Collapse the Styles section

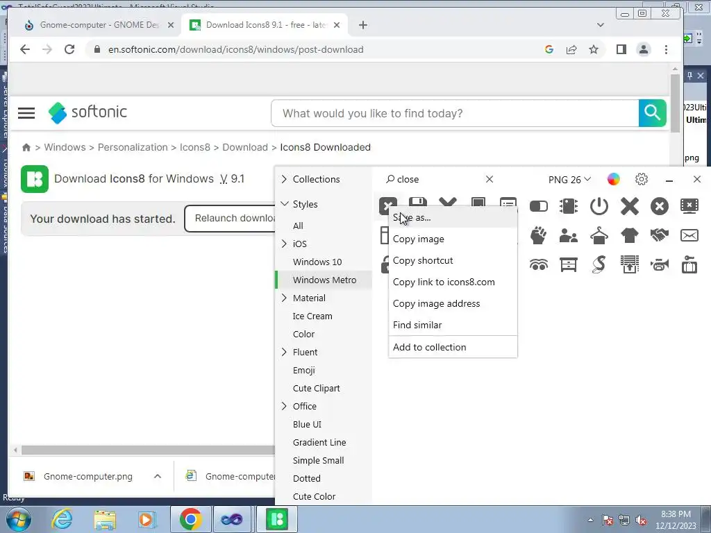coord(284,204)
